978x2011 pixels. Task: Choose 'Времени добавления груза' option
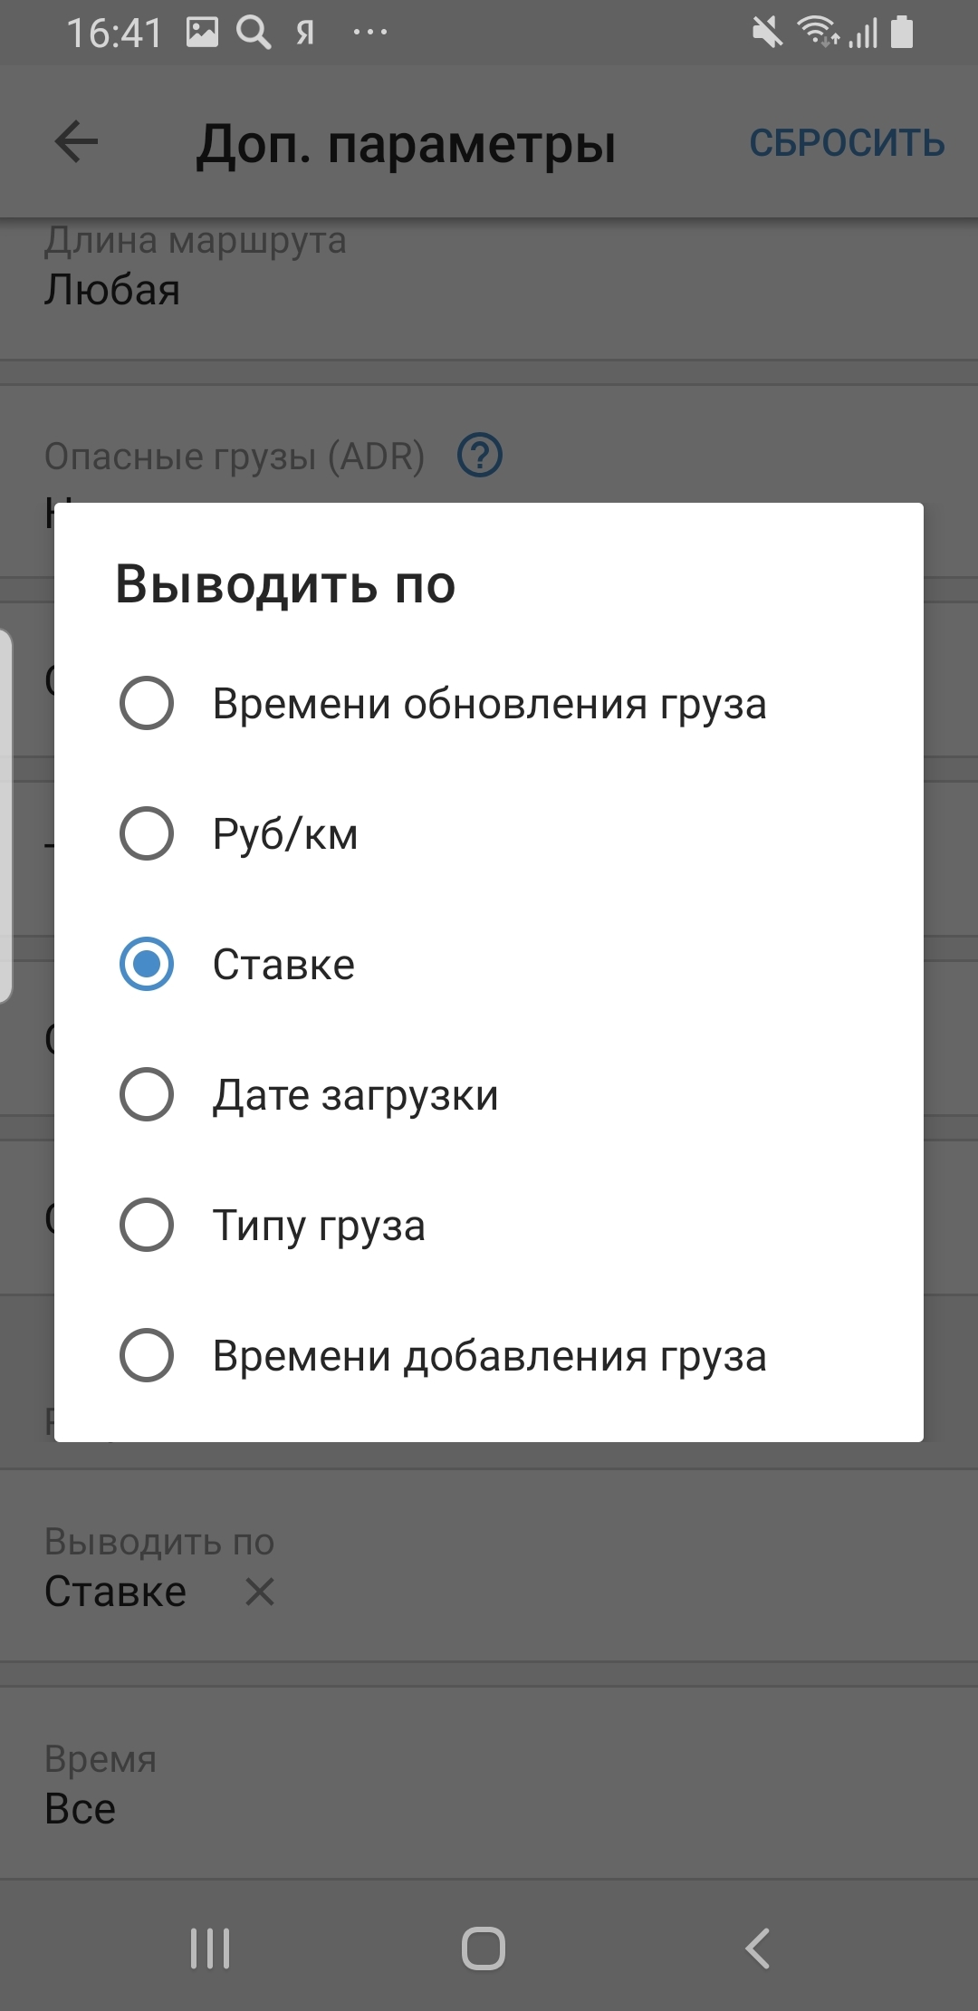click(x=147, y=1355)
